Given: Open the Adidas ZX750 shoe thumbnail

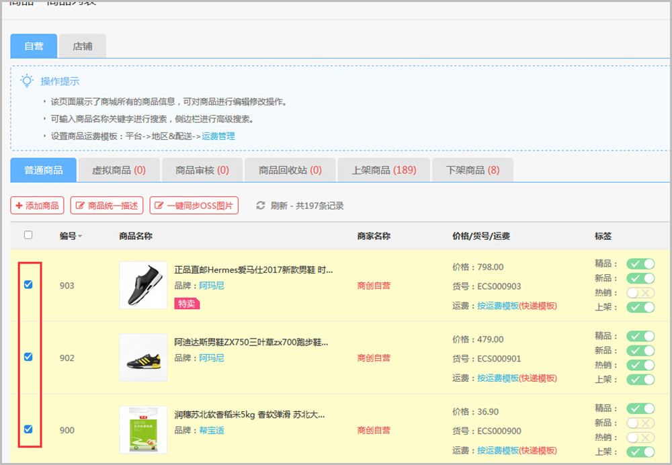Looking at the screenshot, I should point(143,357).
